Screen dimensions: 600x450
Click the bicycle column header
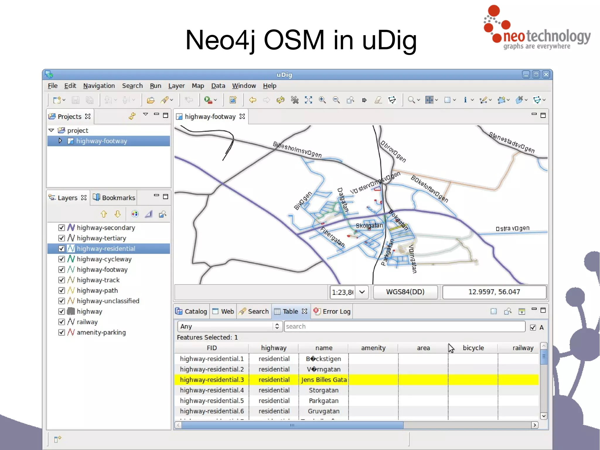(473, 348)
